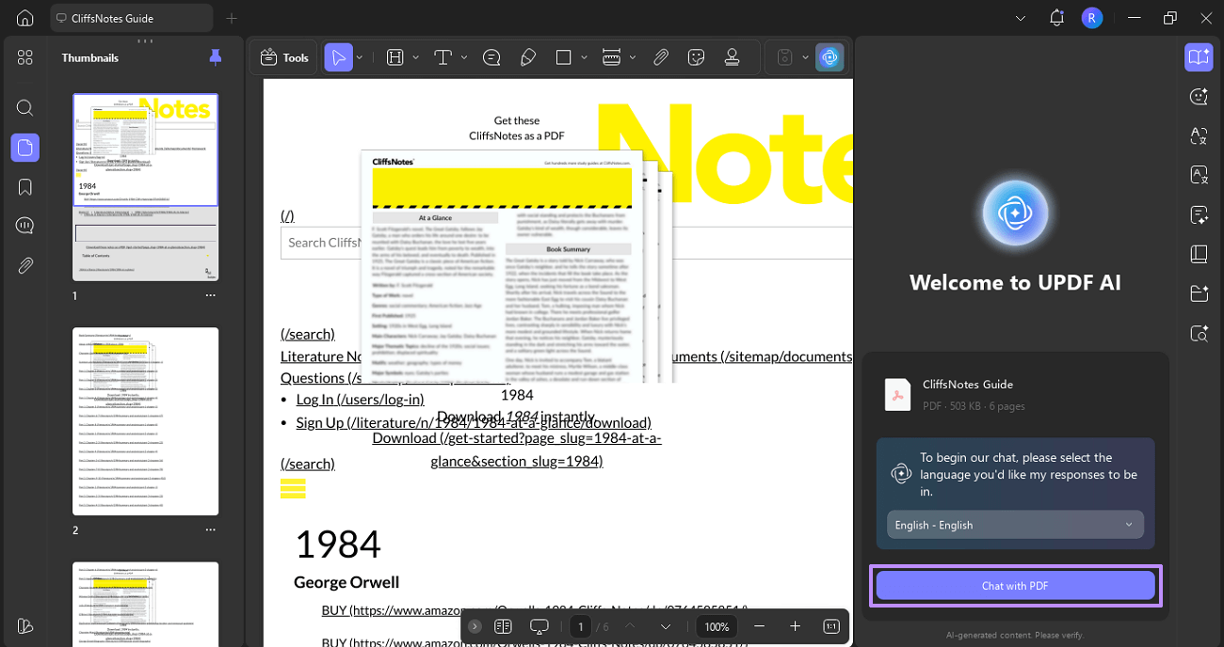The width and height of the screenshot is (1224, 647).
Task: Attach a file using the paperclip tool
Action: point(661,56)
